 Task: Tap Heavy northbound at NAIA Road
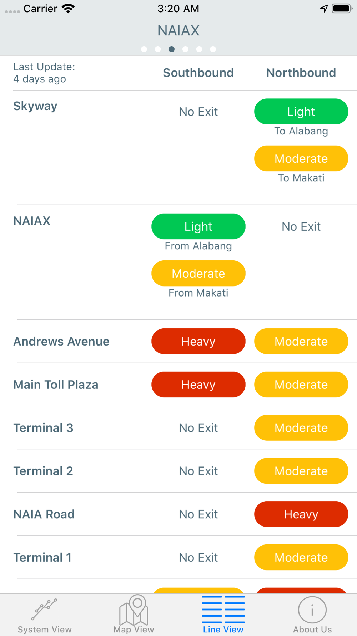[x=301, y=514]
